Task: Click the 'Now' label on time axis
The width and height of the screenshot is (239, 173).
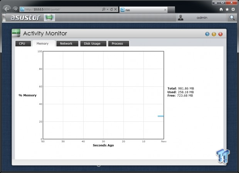Action: [164, 141]
